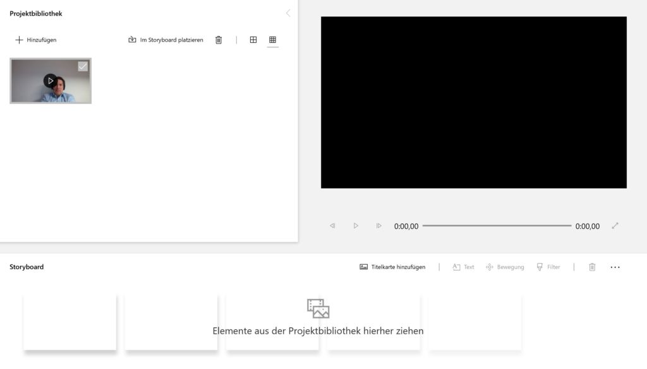Switch library to small grid view
Image resolution: width=647 pixels, height=369 pixels.
(273, 40)
